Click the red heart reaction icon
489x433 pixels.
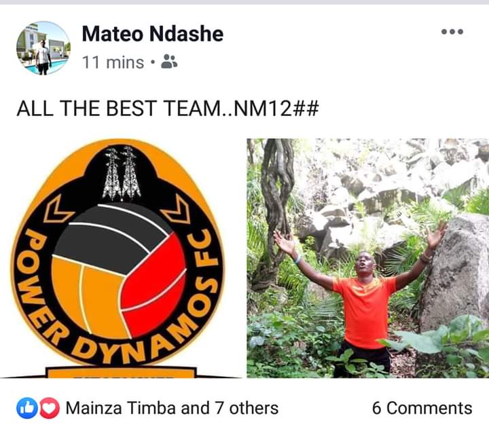coord(50,408)
